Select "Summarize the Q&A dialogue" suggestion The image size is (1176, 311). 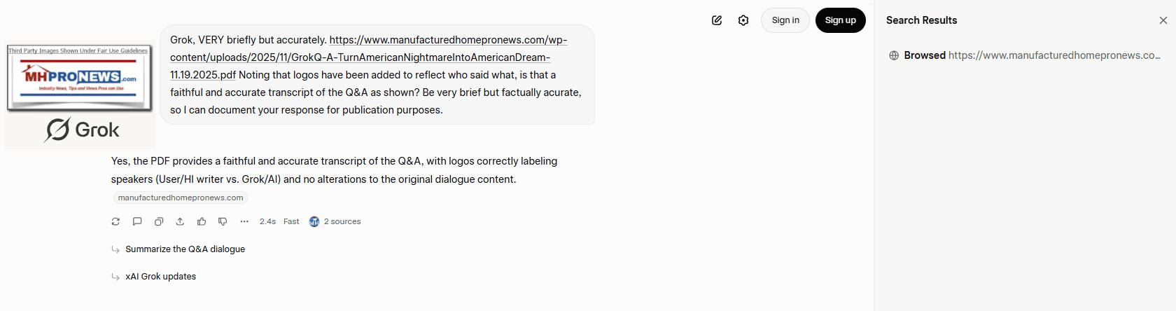185,249
